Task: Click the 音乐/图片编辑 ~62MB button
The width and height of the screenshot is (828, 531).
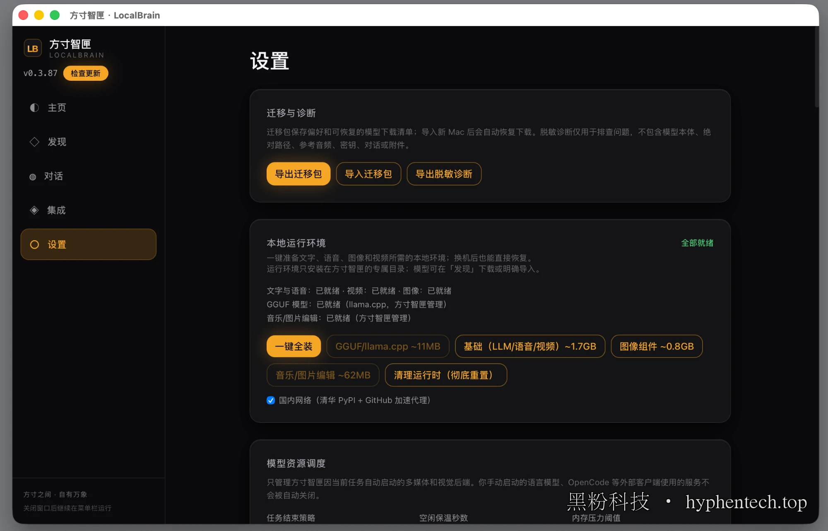Action: pyautogui.click(x=323, y=375)
